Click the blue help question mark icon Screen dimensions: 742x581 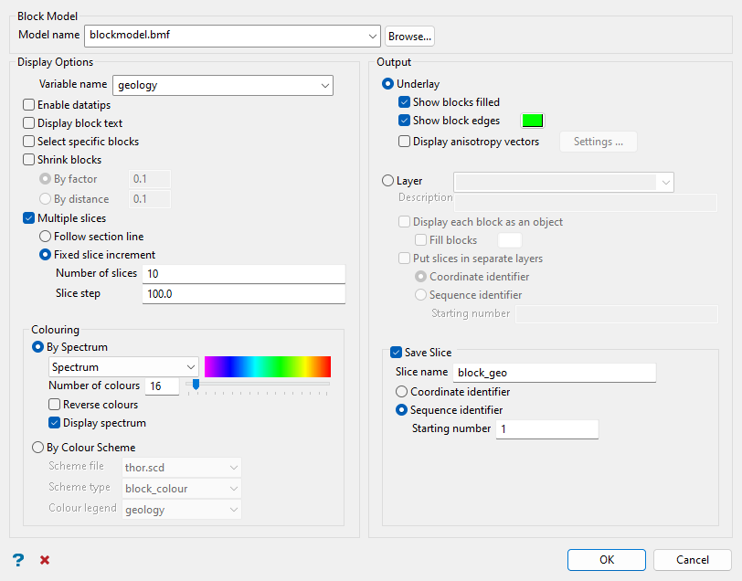coord(17,559)
